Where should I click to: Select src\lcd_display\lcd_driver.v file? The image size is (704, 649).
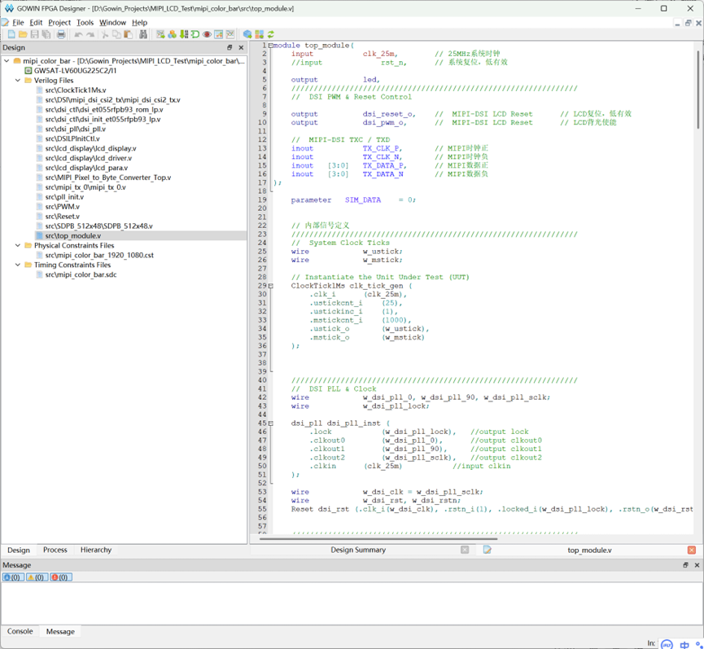click(x=89, y=158)
